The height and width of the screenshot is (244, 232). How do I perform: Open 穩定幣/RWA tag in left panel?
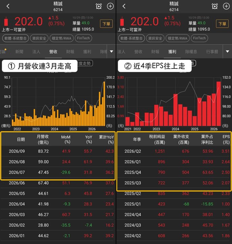point(62,38)
